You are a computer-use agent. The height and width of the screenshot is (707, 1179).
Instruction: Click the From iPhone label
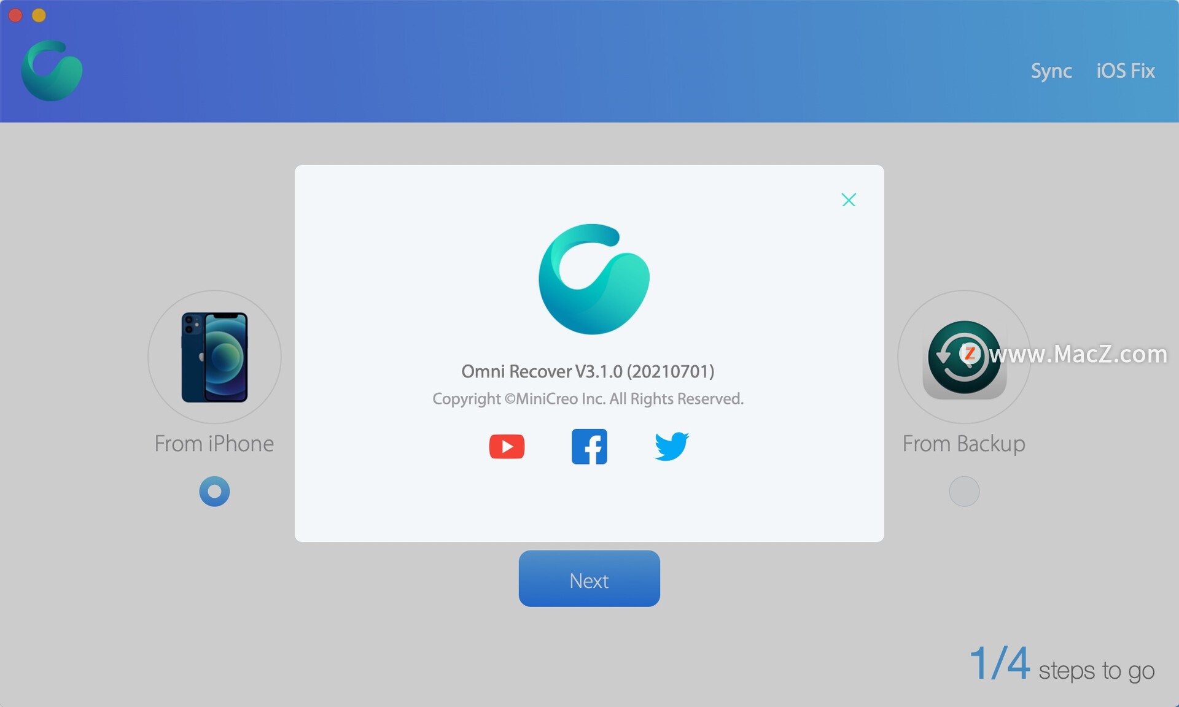click(214, 444)
